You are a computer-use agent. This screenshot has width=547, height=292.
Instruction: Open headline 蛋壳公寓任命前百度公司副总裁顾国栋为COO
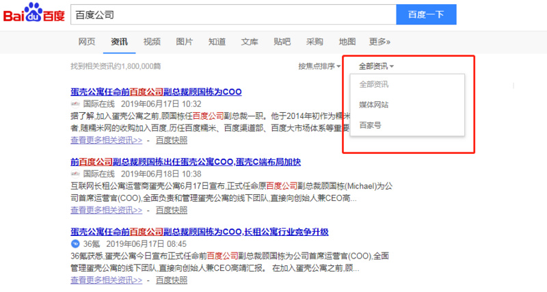pyautogui.click(x=156, y=92)
